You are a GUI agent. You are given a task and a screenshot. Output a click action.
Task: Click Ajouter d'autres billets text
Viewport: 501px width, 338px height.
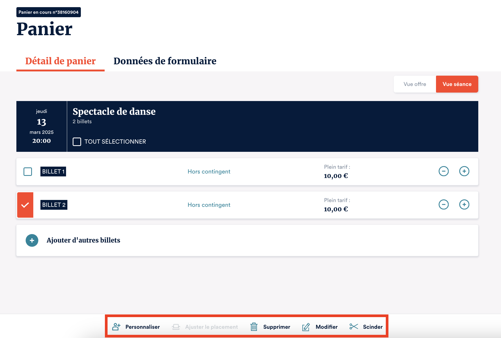(x=83, y=240)
